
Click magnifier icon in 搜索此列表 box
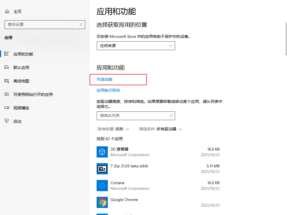pos(171,115)
